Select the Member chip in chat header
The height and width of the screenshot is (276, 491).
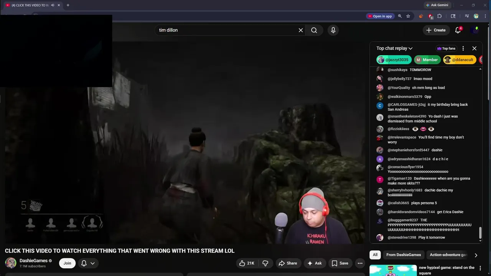click(x=427, y=60)
